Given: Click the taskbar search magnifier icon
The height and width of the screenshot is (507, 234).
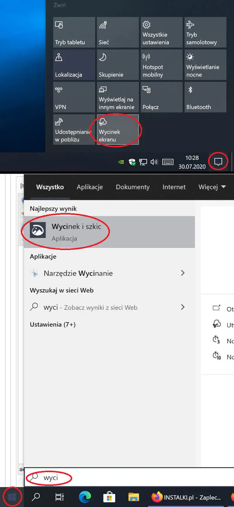Looking at the screenshot, I should coord(36,497).
